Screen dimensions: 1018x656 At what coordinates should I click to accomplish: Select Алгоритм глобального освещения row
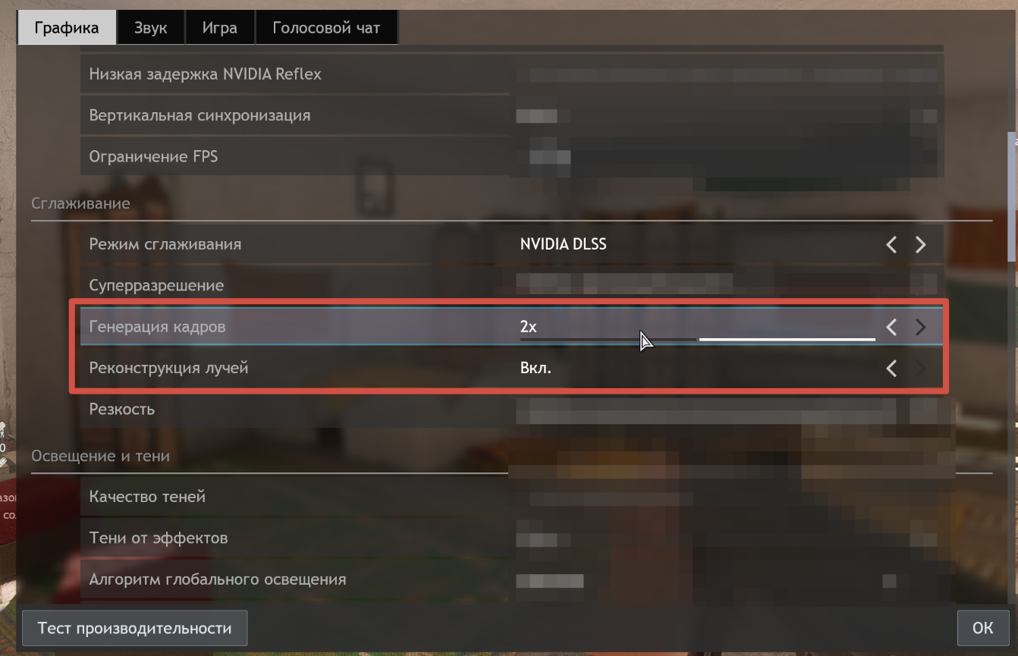click(512, 579)
